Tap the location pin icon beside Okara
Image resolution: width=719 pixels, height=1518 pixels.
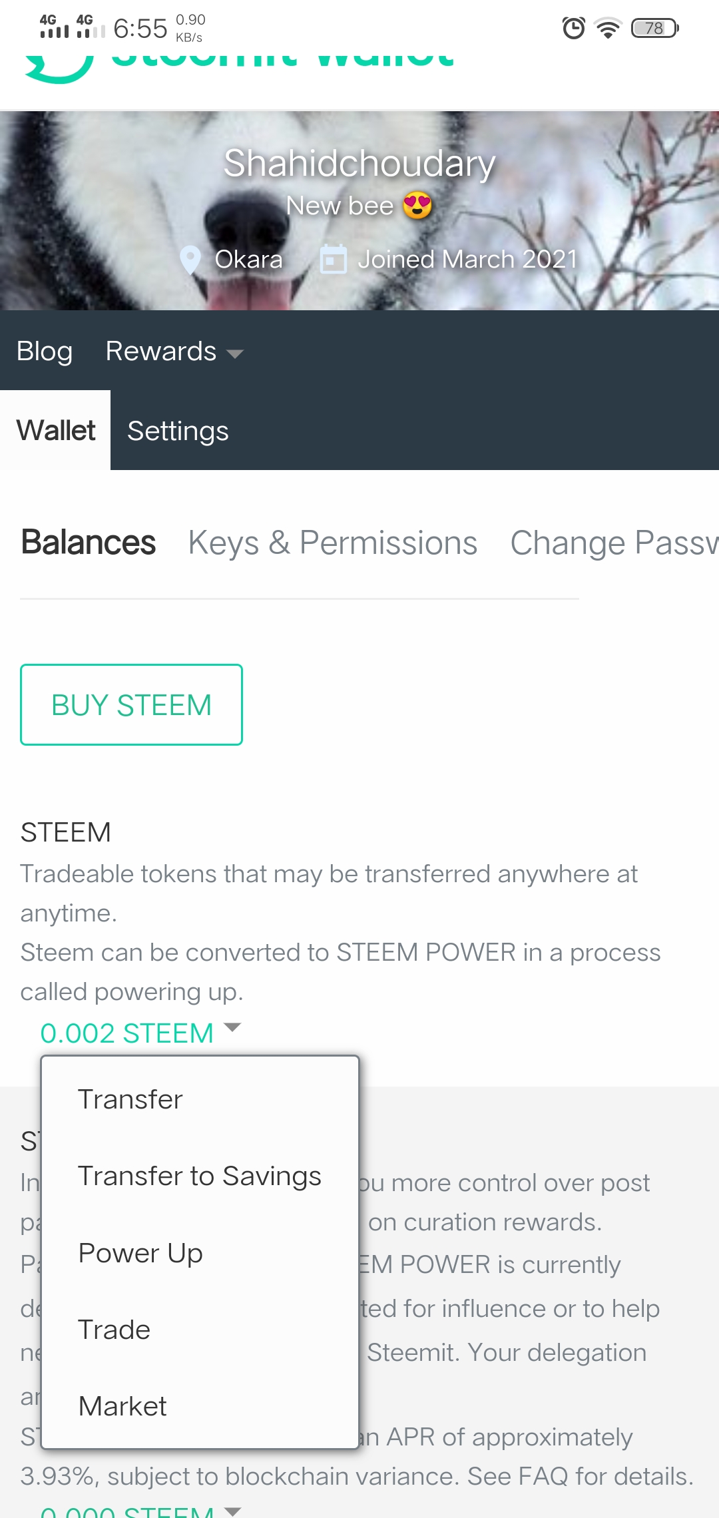click(190, 260)
